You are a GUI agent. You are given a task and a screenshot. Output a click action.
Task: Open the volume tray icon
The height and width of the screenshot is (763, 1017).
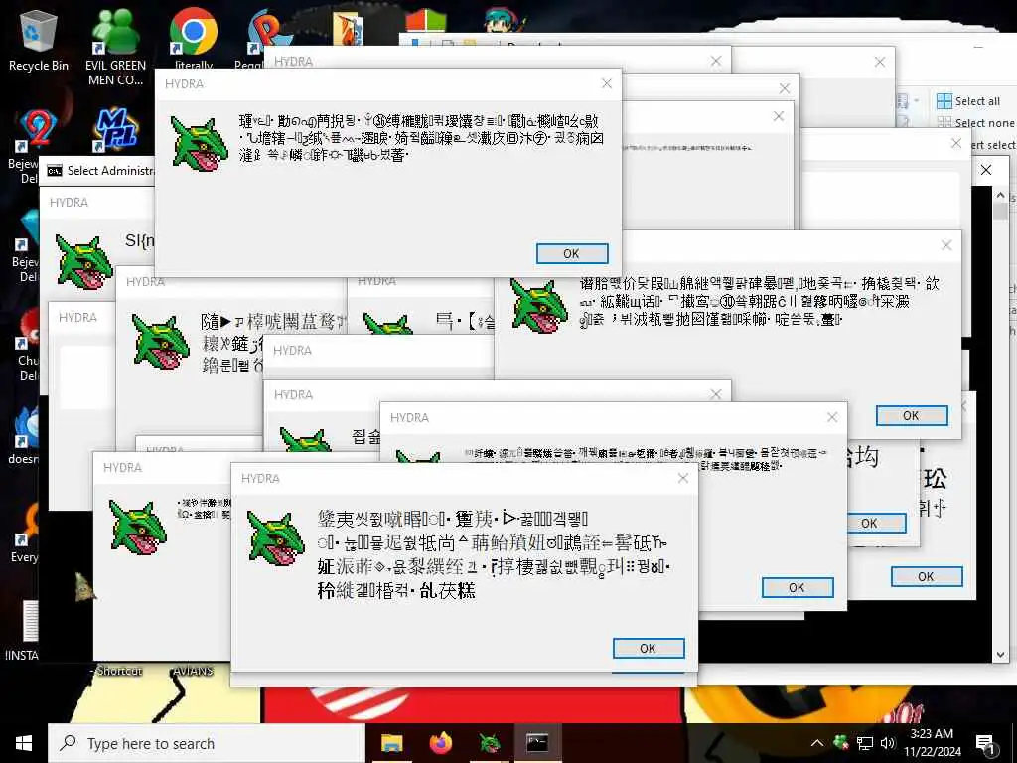[888, 743]
